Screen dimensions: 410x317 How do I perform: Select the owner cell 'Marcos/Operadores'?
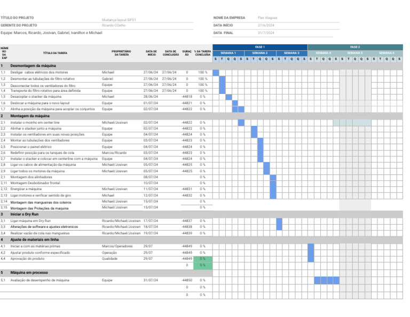(117, 247)
